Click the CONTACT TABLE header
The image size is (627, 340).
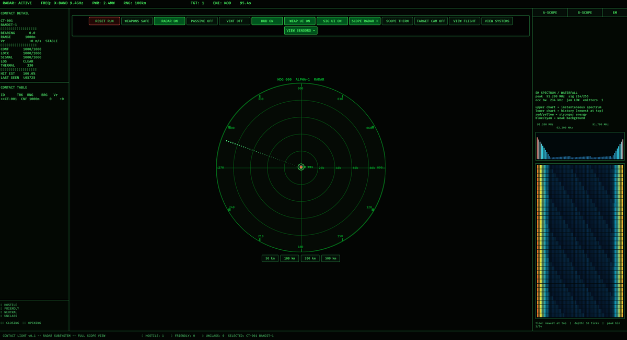[14, 88]
